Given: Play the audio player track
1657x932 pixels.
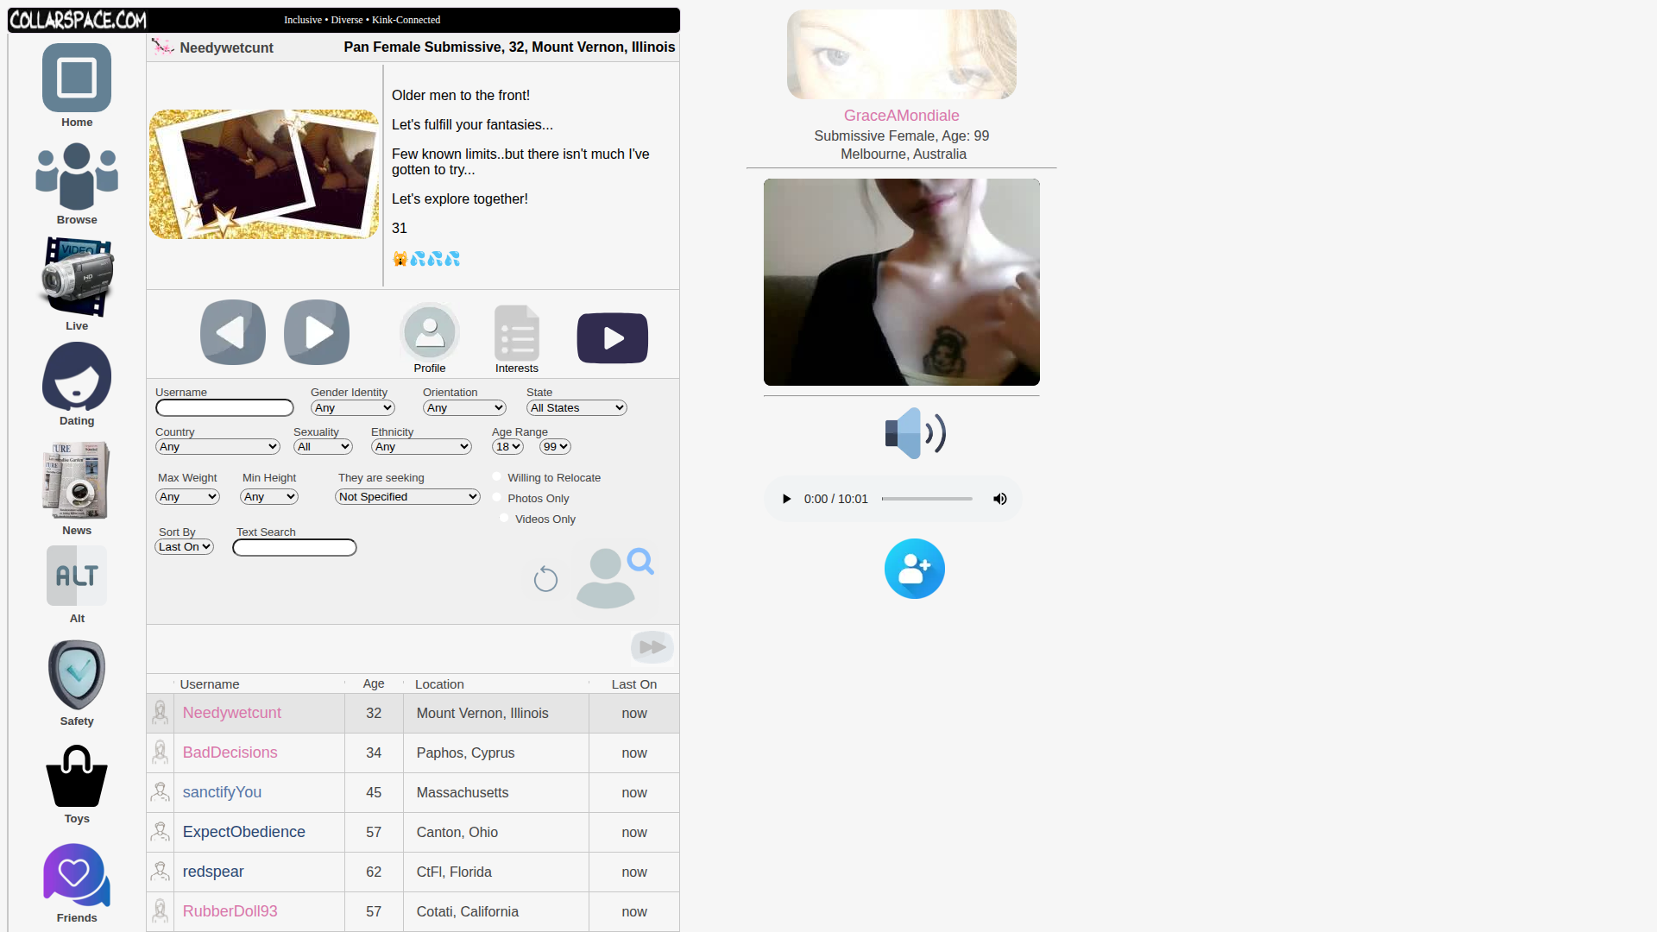Looking at the screenshot, I should click(x=786, y=499).
